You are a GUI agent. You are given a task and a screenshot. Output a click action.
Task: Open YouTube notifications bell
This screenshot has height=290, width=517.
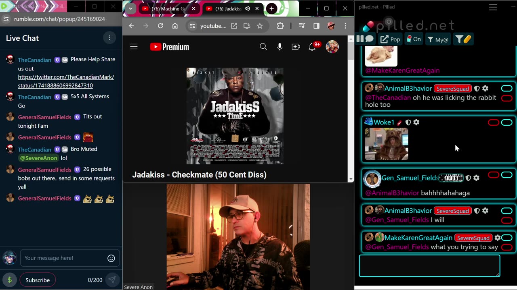coord(312,47)
